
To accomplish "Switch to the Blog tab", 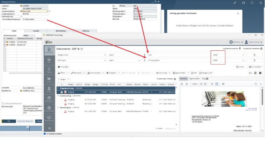I will point(205,79).
